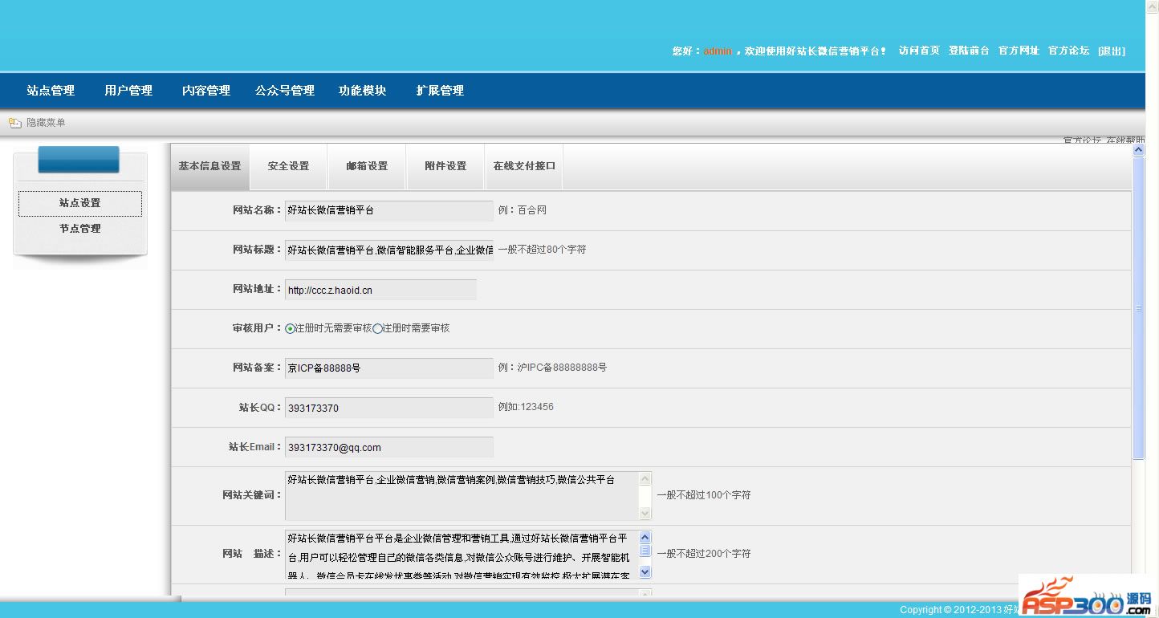The width and height of the screenshot is (1159, 618).
Task: Click main panel scroll-up arrow
Action: [x=1138, y=150]
